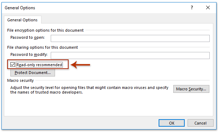Click the 'Password to modify:' label
The height and width of the screenshot is (132, 219).
click(x=29, y=55)
